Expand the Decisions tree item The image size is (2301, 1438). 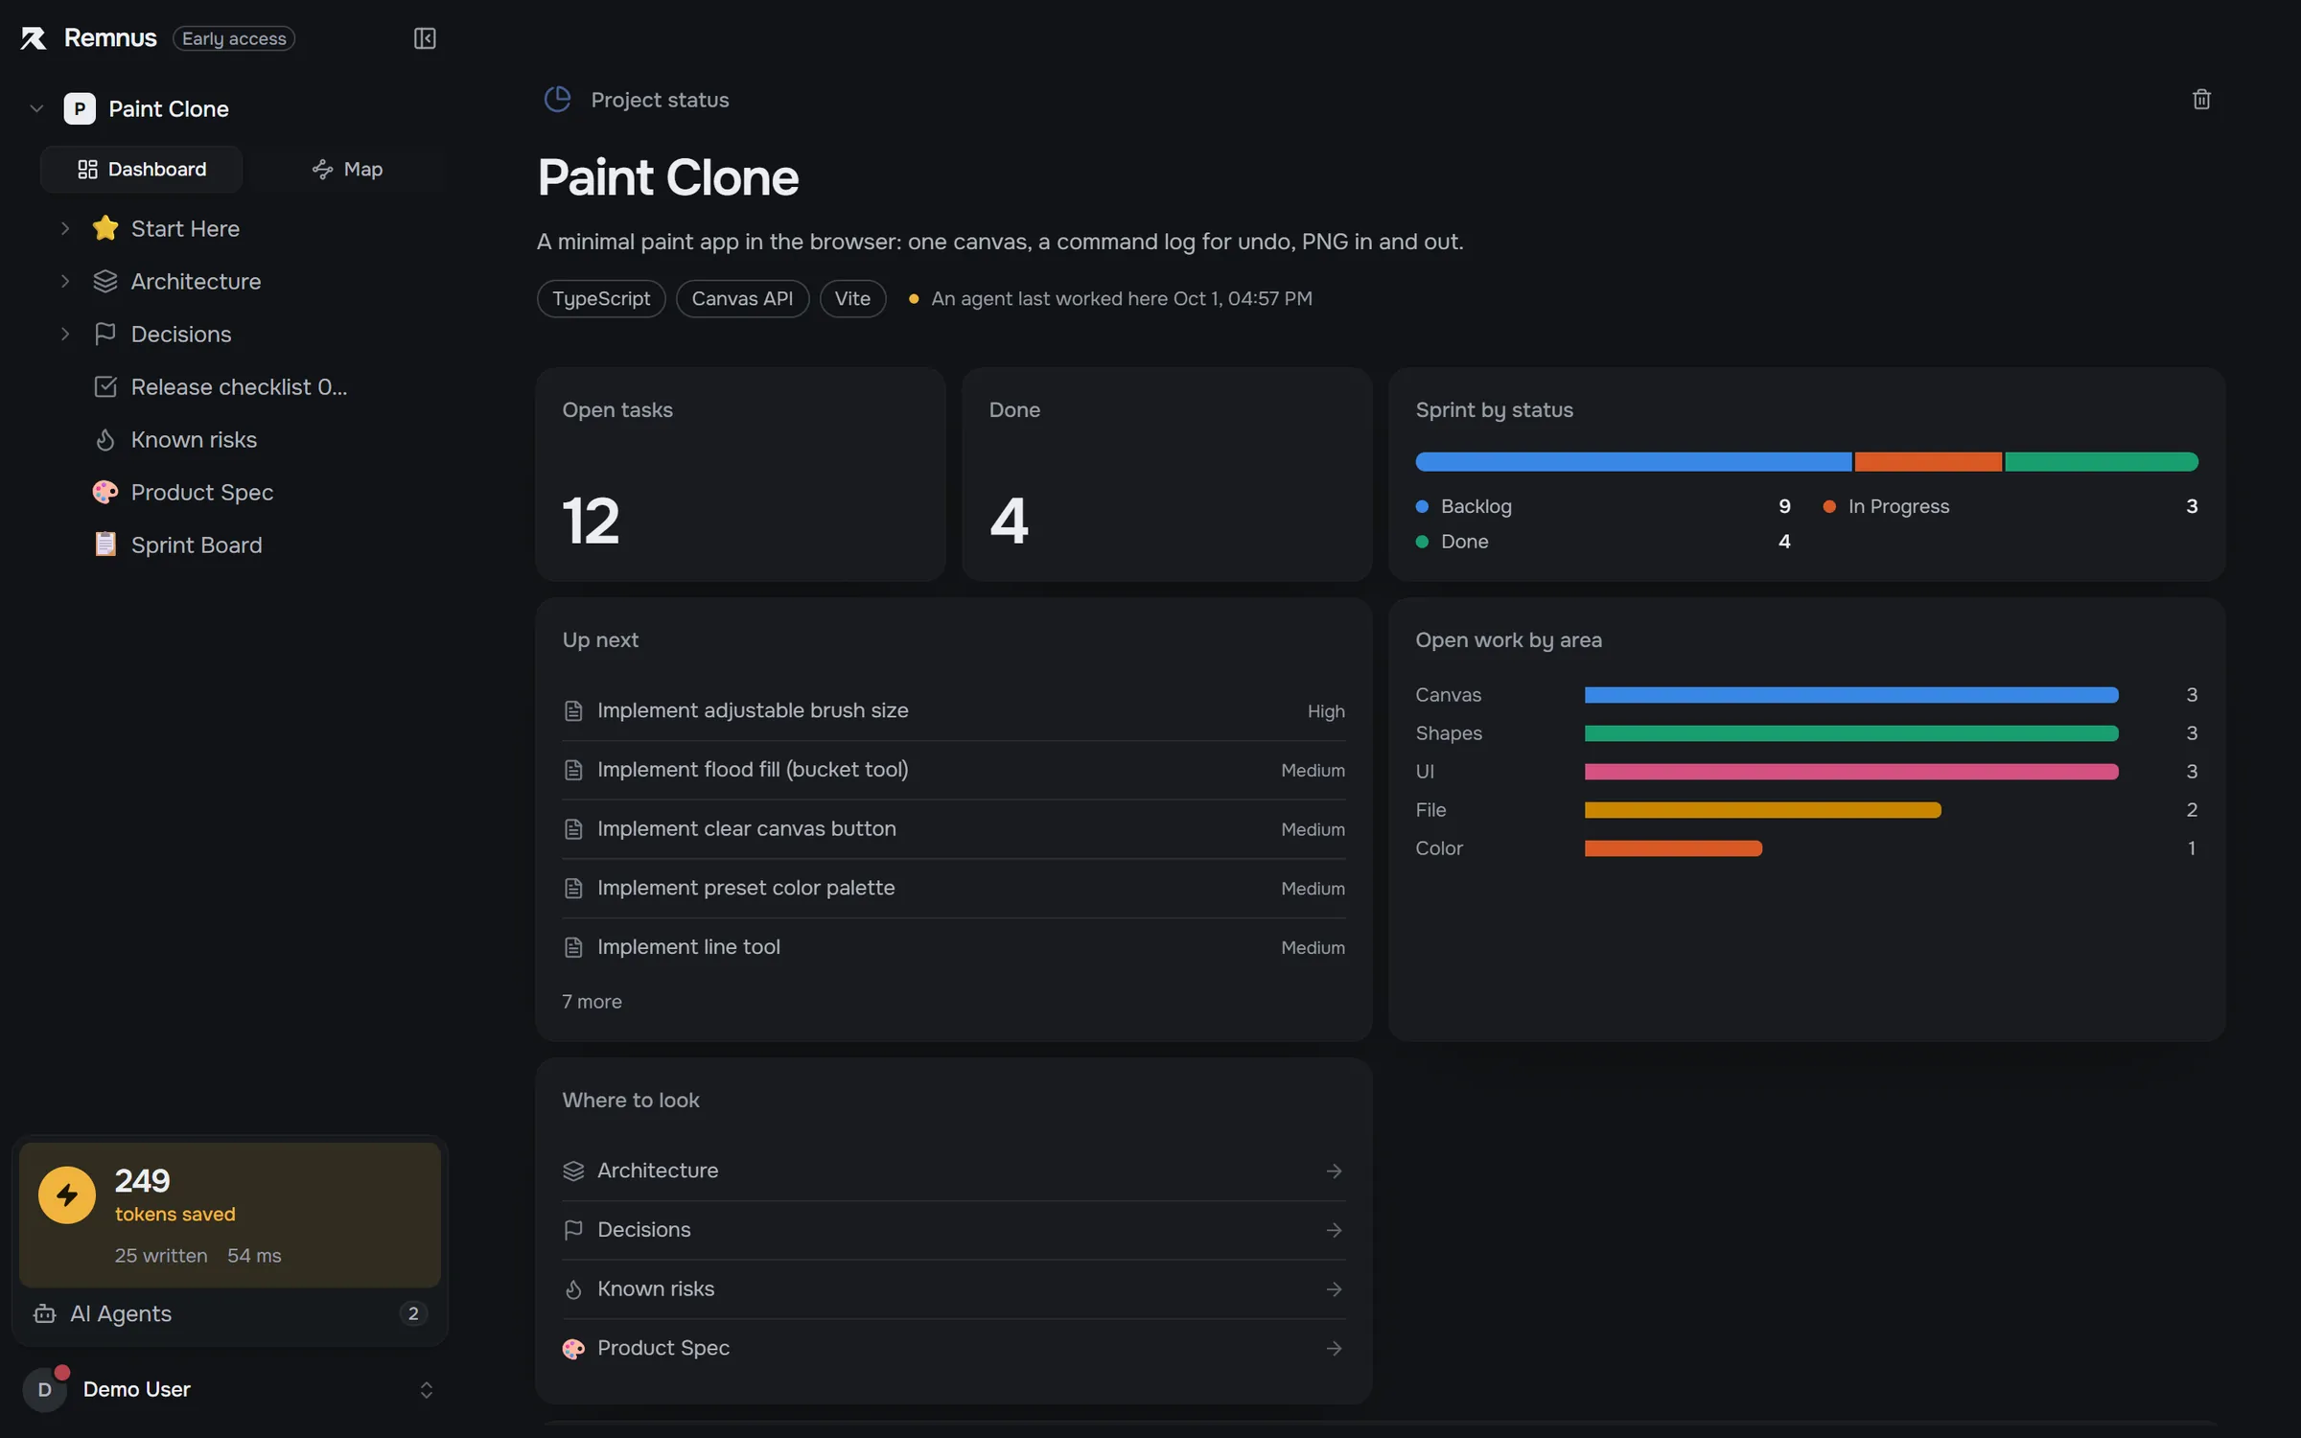tap(64, 334)
